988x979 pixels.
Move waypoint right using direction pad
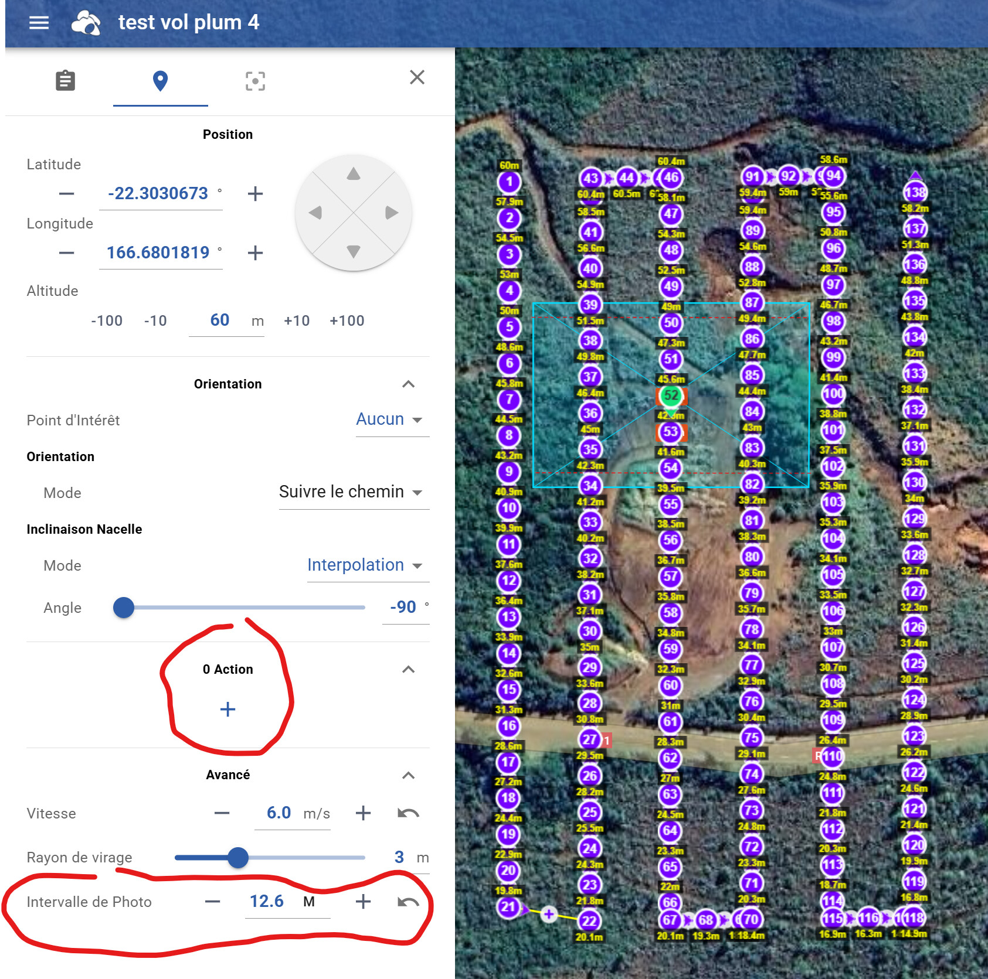(x=392, y=213)
